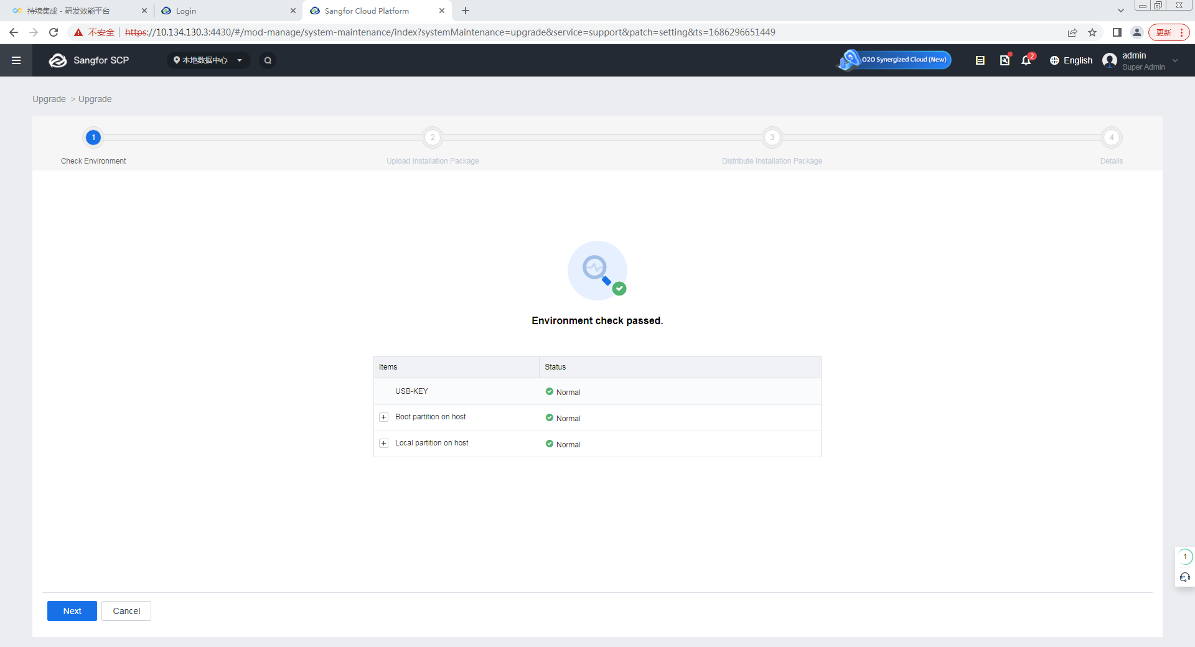Image resolution: width=1195 pixels, height=647 pixels.
Task: Cancel the upgrade wizard
Action: pyautogui.click(x=126, y=611)
